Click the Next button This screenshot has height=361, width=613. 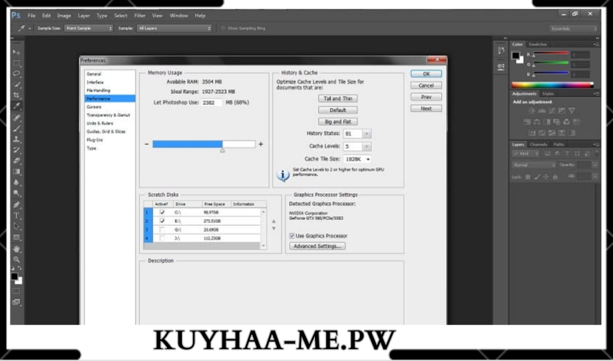[x=426, y=108]
